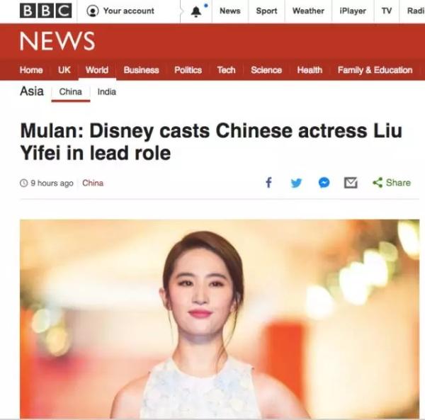Share article on Facebook

click(268, 182)
